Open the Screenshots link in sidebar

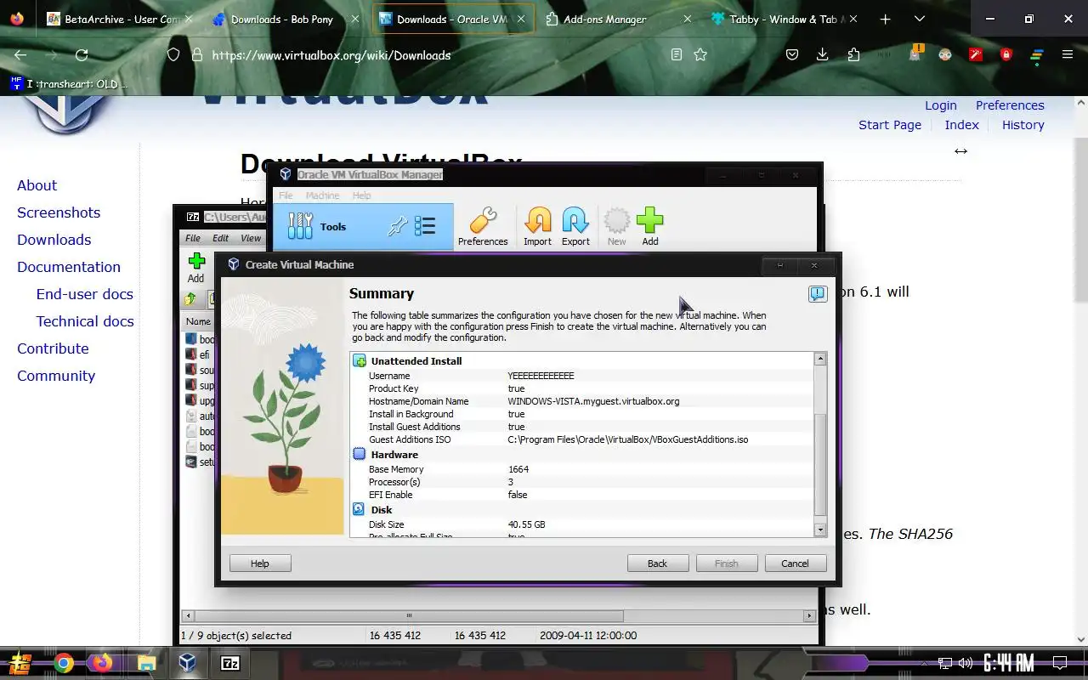pos(59,212)
